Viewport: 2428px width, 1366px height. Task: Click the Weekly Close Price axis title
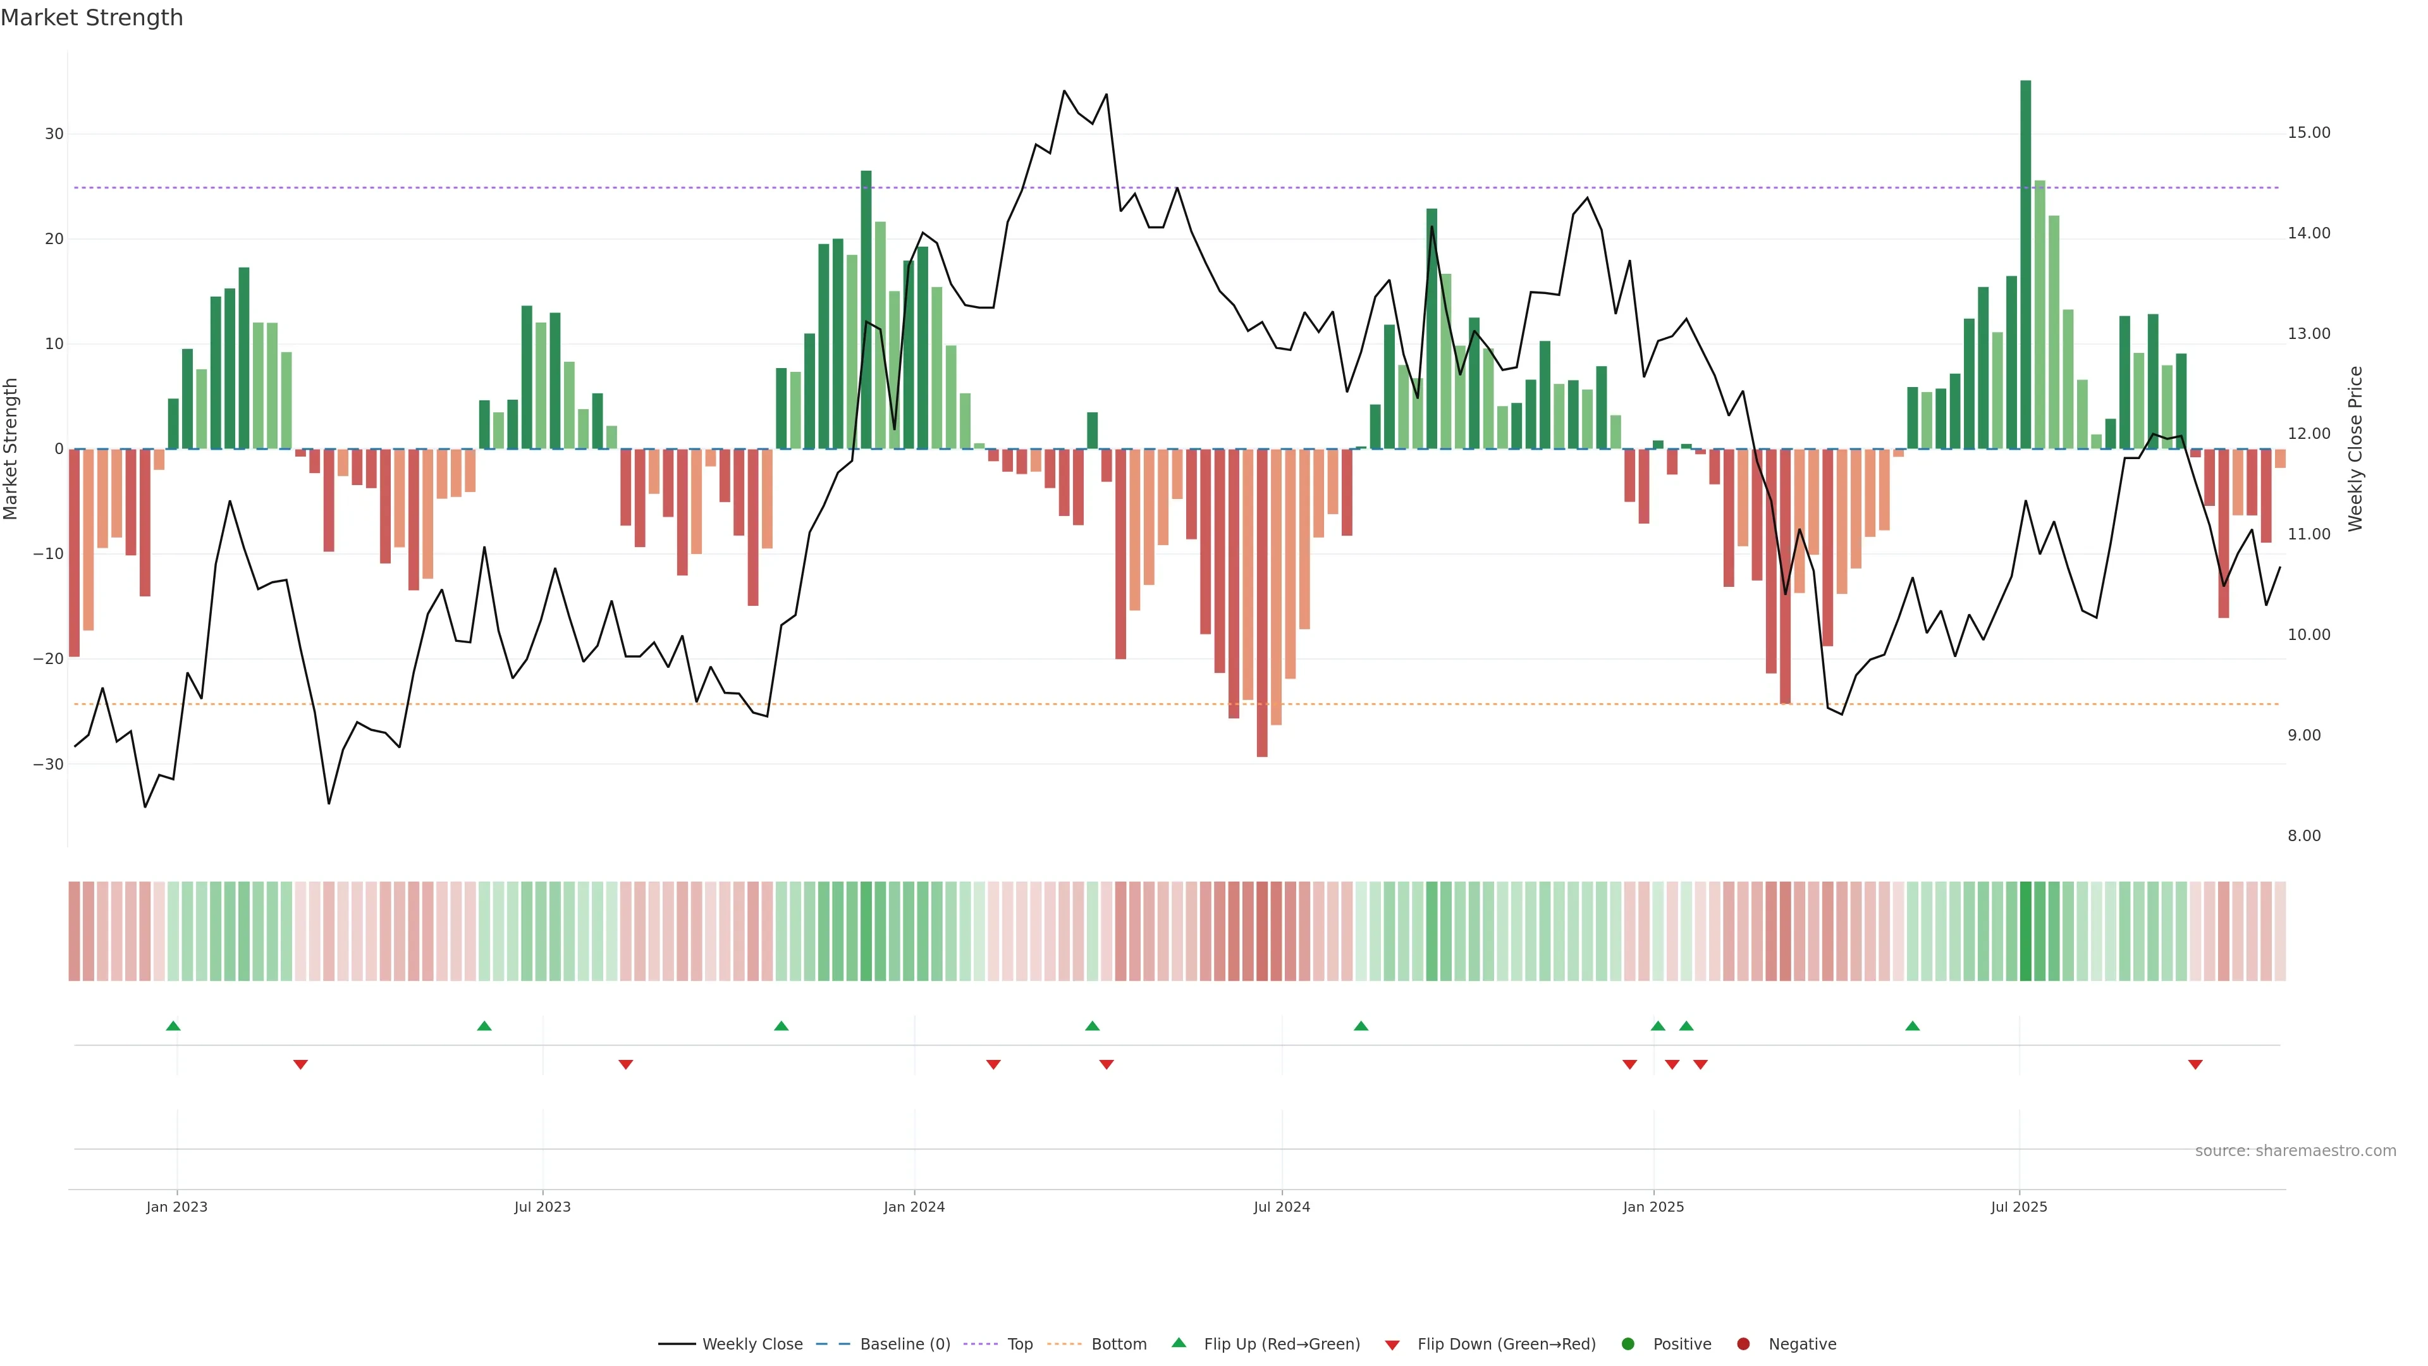[2357, 449]
